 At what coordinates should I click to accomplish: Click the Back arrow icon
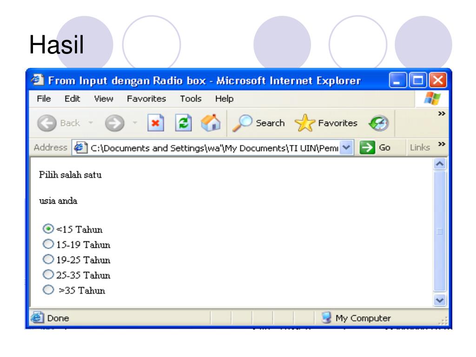(47, 123)
